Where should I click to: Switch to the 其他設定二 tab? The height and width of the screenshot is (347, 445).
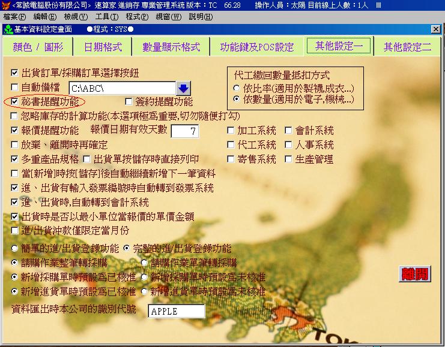pos(408,47)
